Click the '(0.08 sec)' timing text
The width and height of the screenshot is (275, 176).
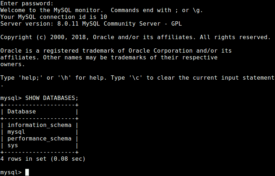[68, 159]
